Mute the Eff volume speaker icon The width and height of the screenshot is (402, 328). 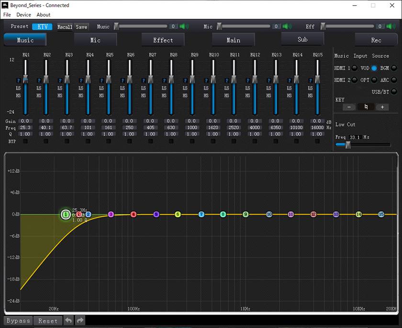[x=391, y=27]
